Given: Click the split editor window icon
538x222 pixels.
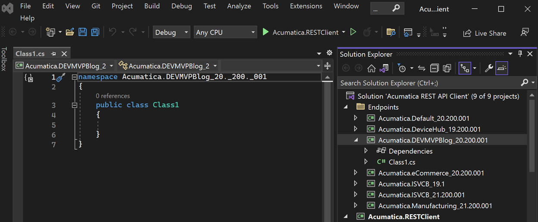Looking at the screenshot, I should click(x=327, y=66).
